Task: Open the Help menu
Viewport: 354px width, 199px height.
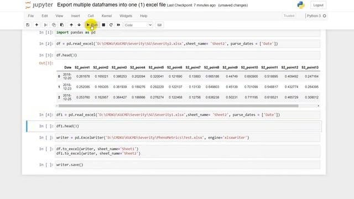Action: (144, 16)
